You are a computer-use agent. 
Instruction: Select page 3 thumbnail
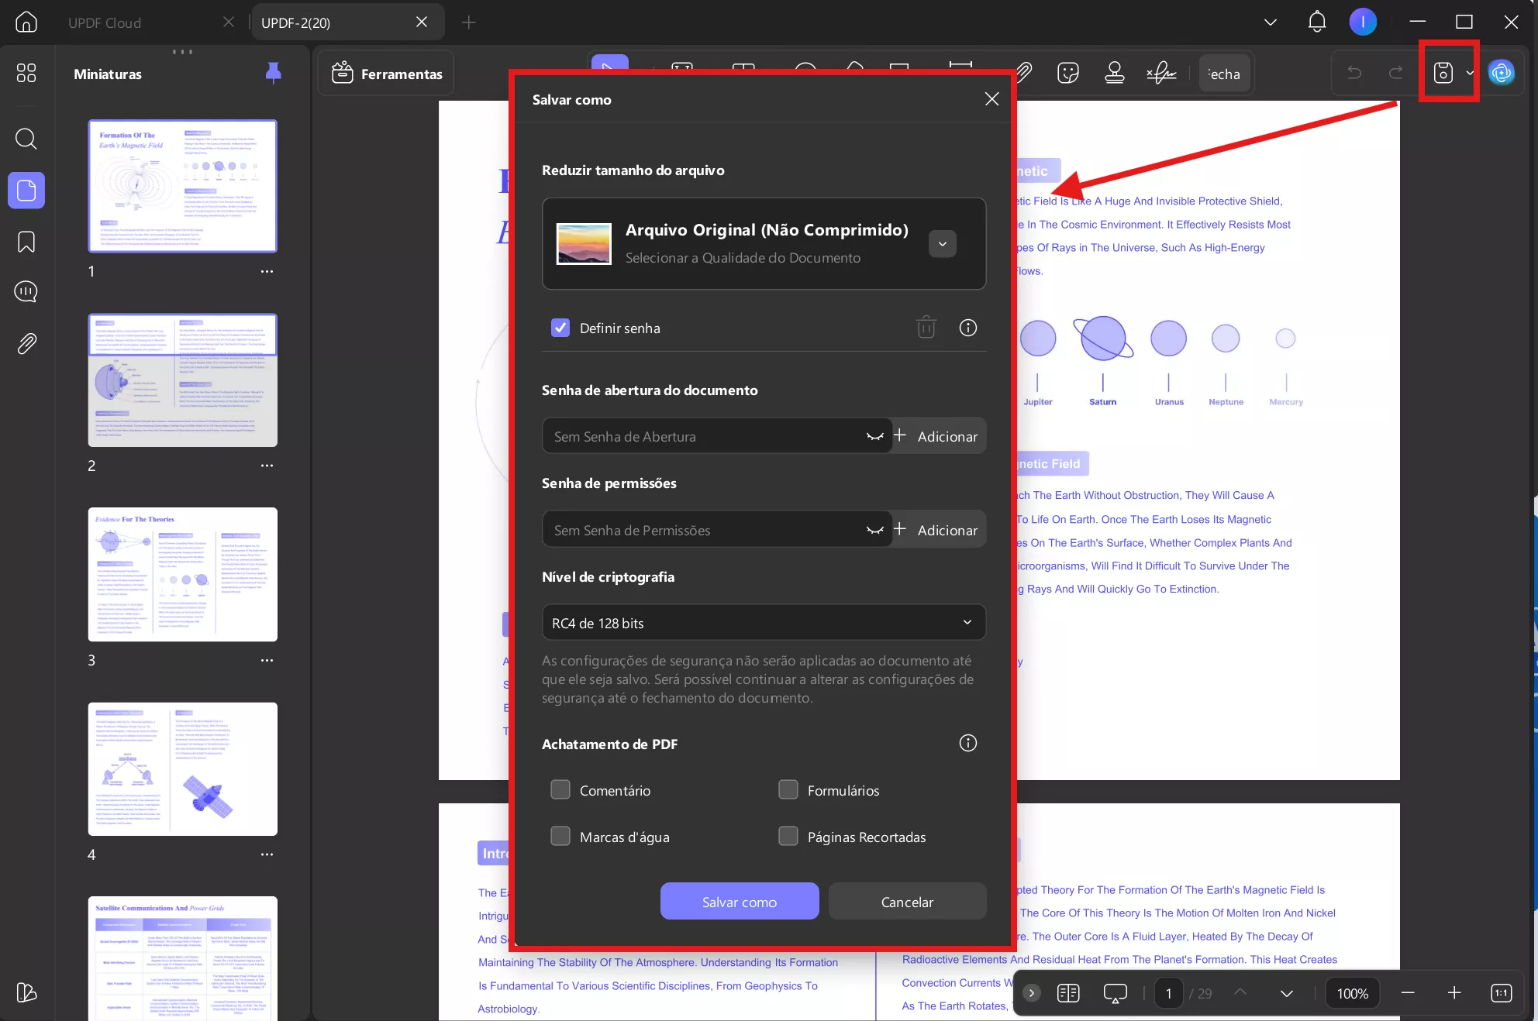point(182,574)
